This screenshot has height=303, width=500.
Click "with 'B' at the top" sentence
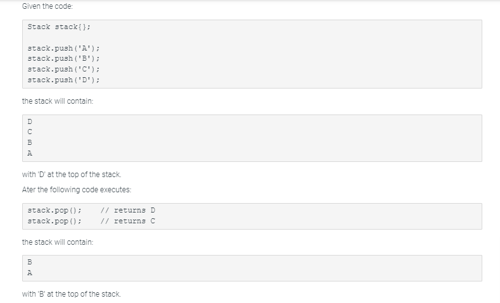pyautogui.click(x=71, y=294)
